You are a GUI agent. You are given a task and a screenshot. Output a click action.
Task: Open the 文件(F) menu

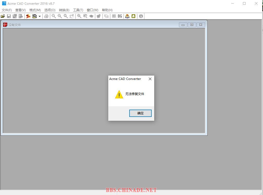pyautogui.click(x=7, y=10)
